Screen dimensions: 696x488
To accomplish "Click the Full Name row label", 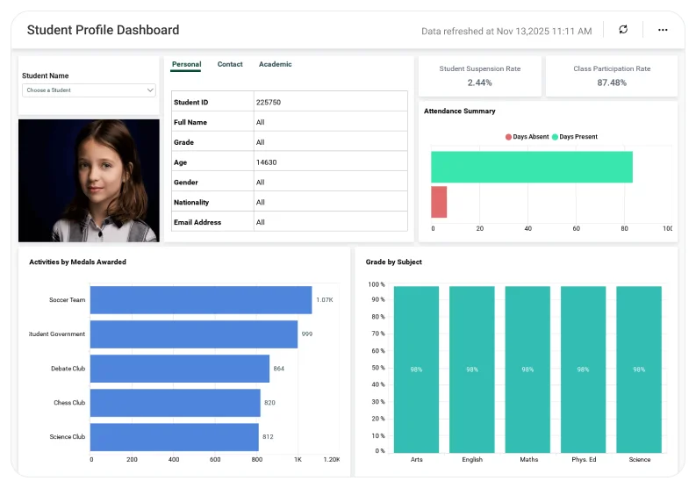I will [x=190, y=123].
